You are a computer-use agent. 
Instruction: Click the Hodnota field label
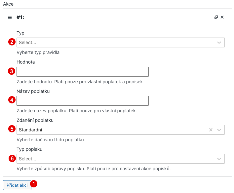[26, 62]
